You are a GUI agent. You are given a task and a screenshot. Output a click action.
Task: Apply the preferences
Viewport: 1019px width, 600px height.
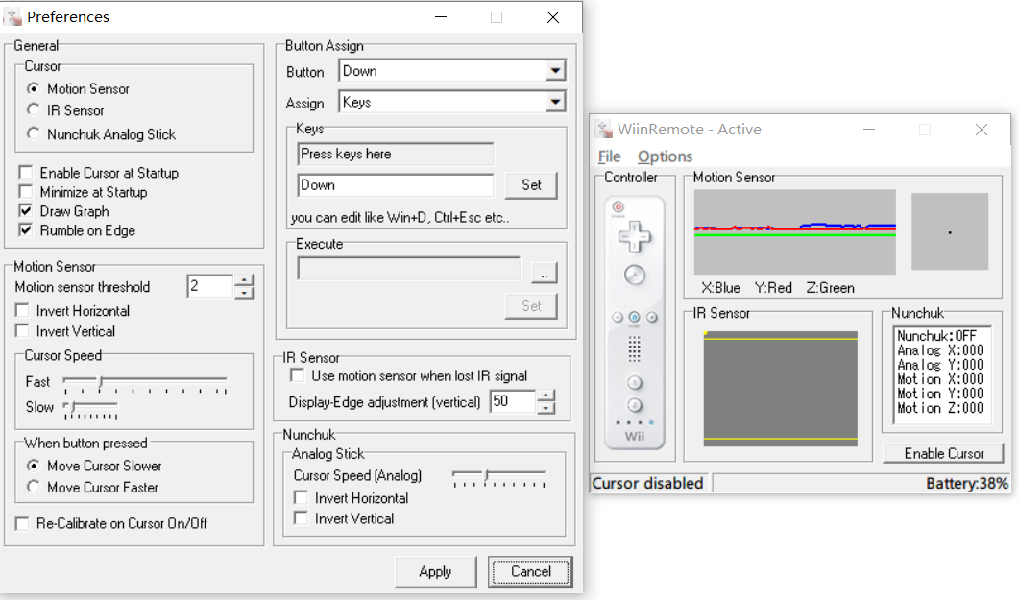(435, 571)
